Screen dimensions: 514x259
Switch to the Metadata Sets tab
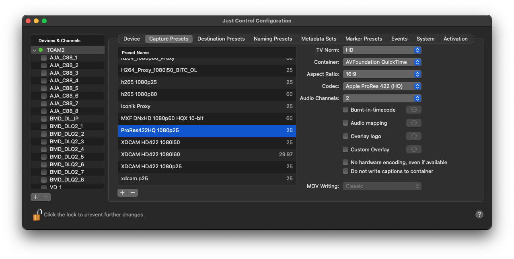pos(319,39)
